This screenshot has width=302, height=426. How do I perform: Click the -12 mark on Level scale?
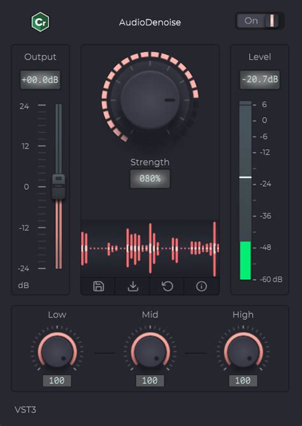(264, 152)
